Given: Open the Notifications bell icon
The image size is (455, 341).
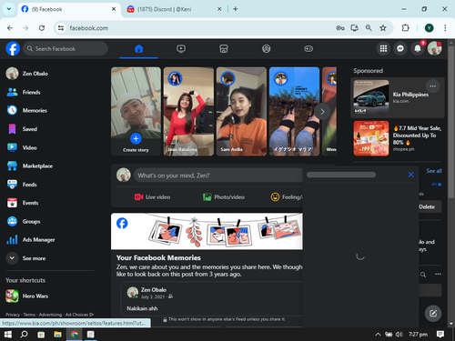Looking at the screenshot, I should 418,48.
